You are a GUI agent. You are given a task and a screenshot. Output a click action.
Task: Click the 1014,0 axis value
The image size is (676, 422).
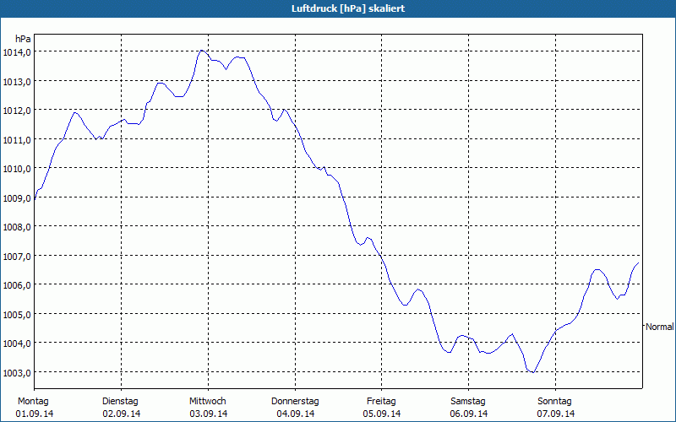[x=17, y=52]
